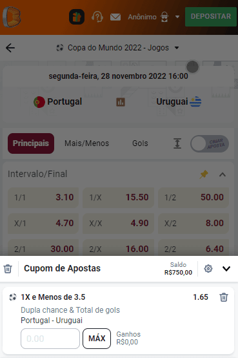
Task: Click the stake amount input field
Action: (50, 339)
